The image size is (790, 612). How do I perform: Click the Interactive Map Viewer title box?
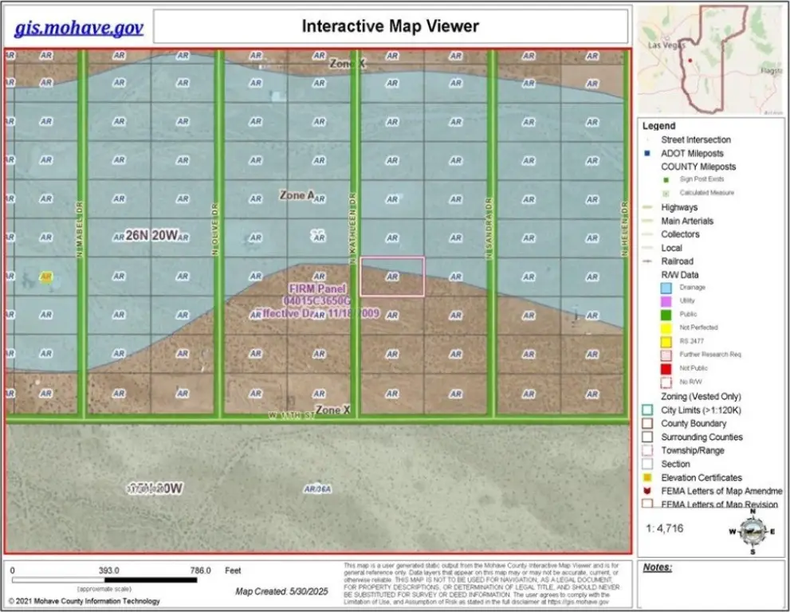(390, 26)
